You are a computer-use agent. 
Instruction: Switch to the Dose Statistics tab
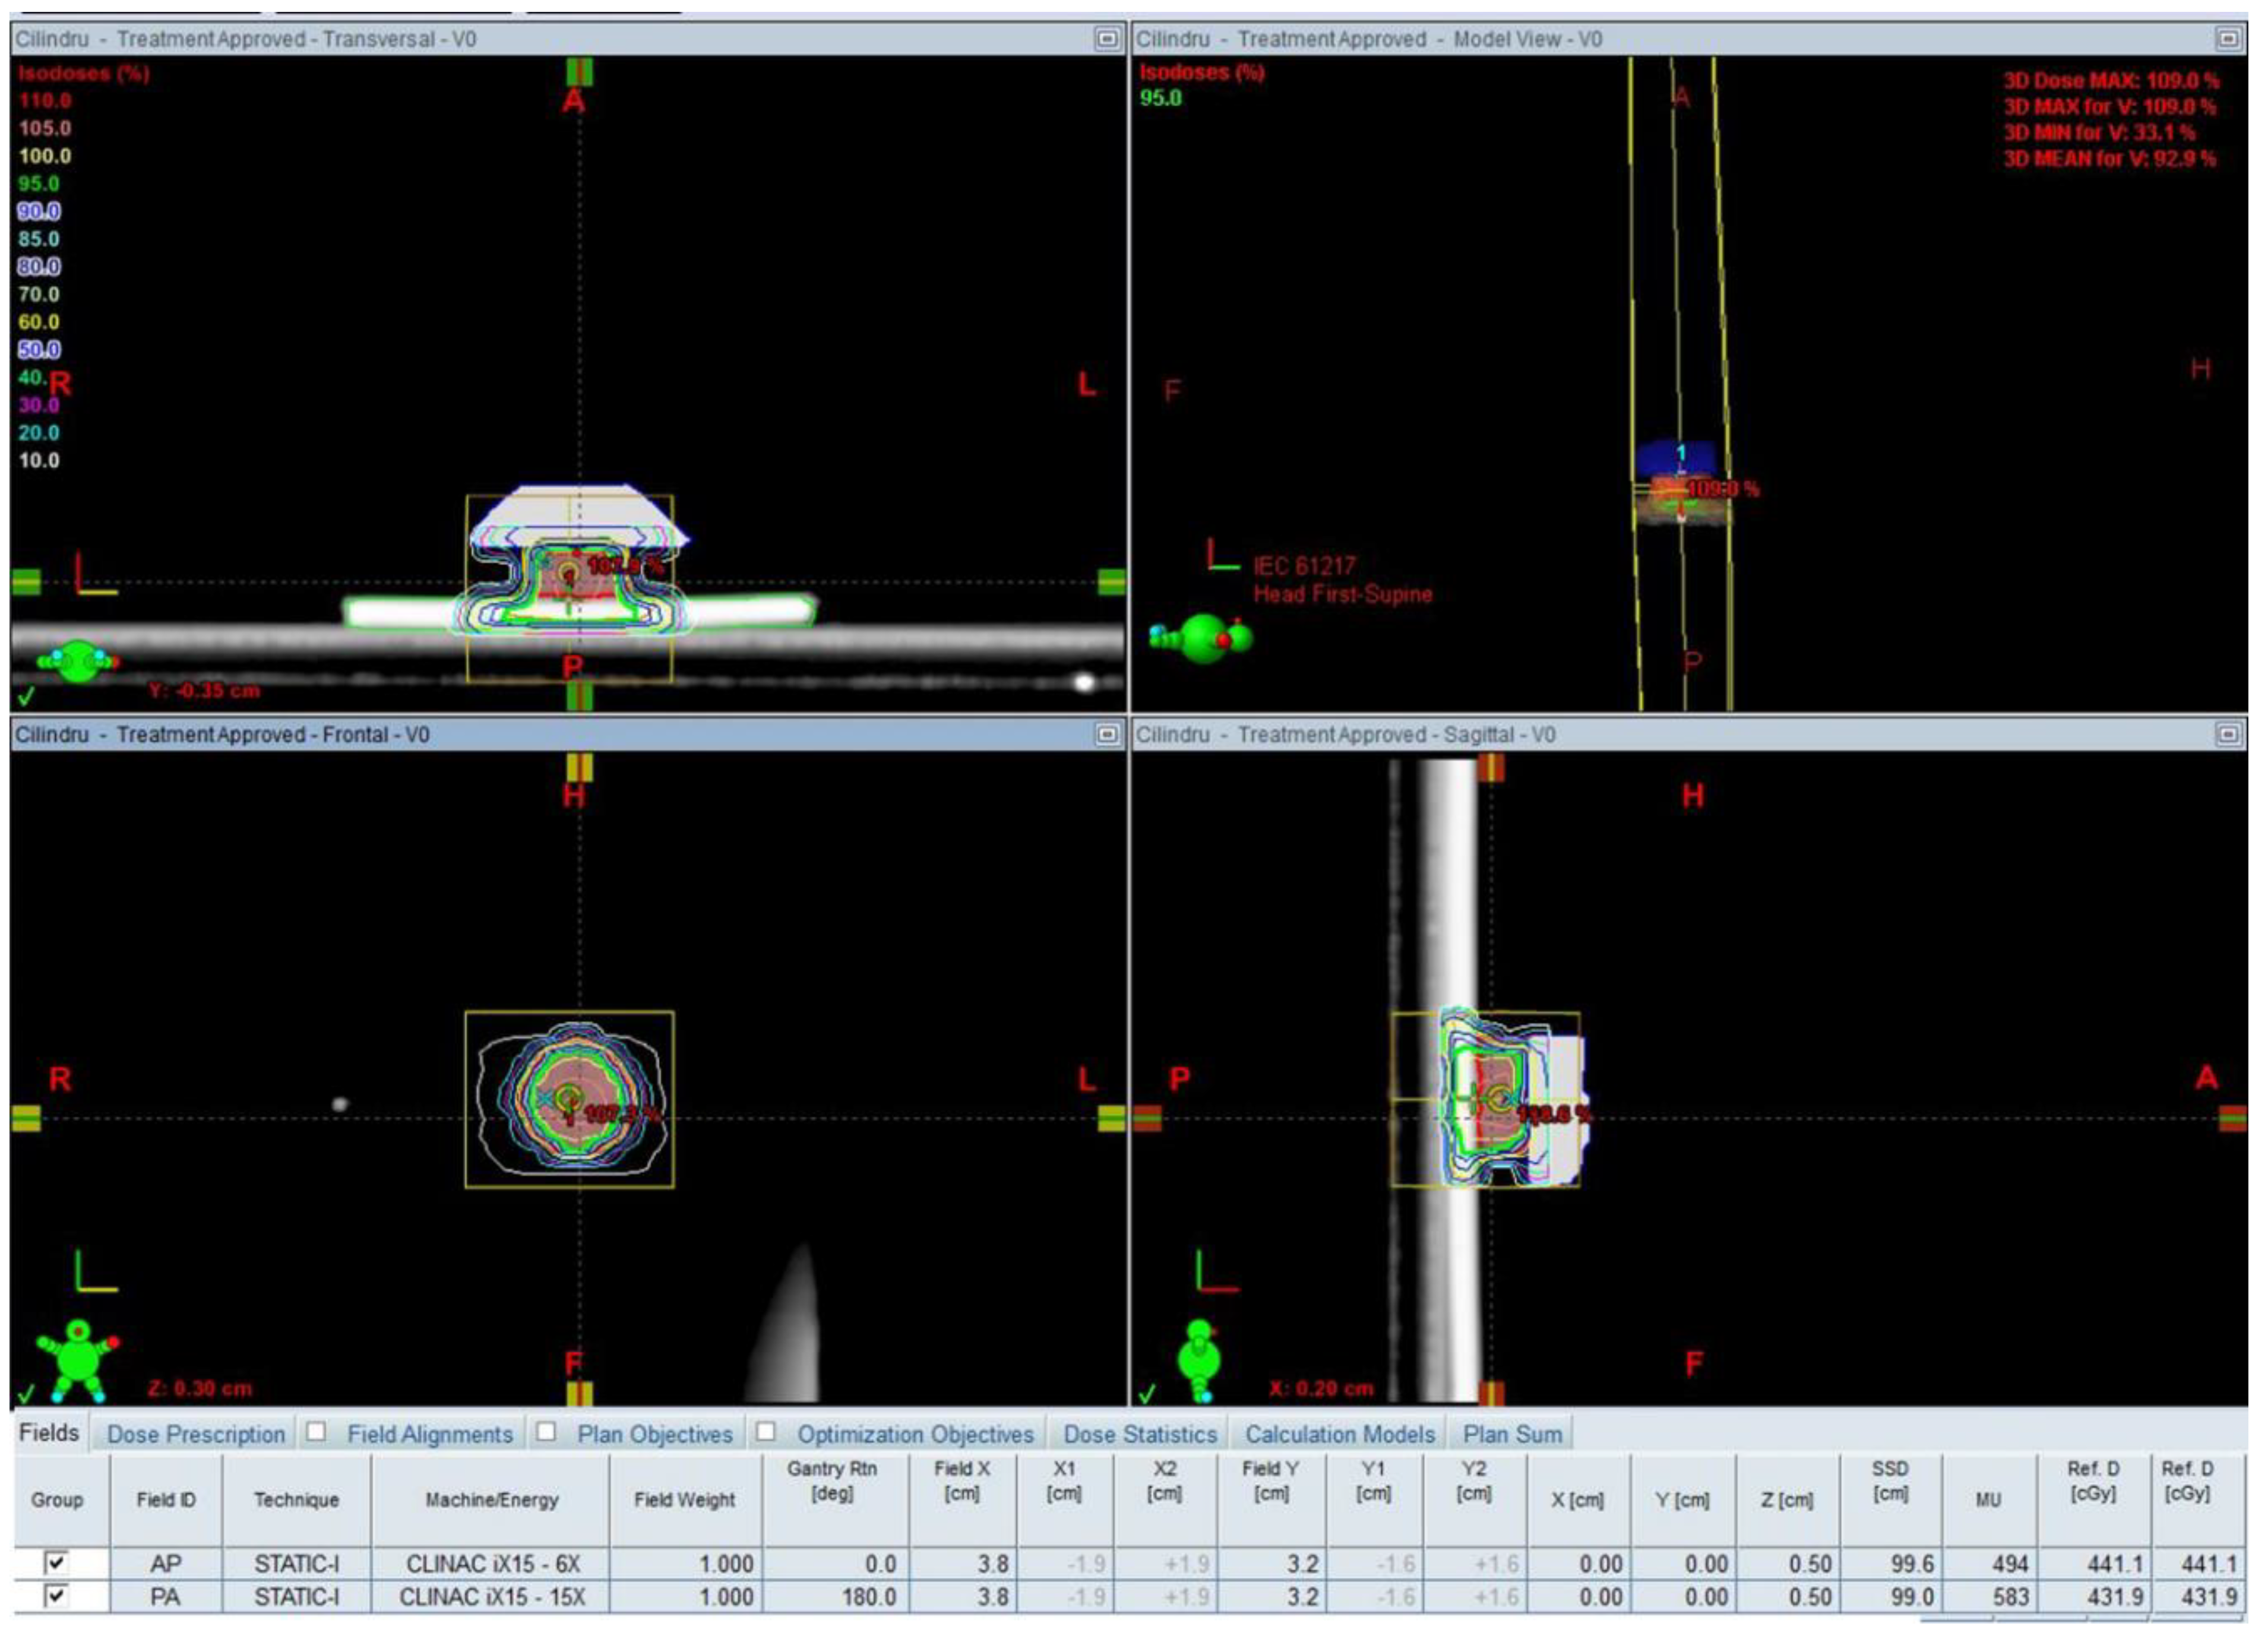pyautogui.click(x=1140, y=1434)
